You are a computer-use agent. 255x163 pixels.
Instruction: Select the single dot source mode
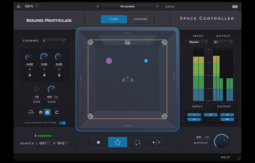[x=99, y=142]
